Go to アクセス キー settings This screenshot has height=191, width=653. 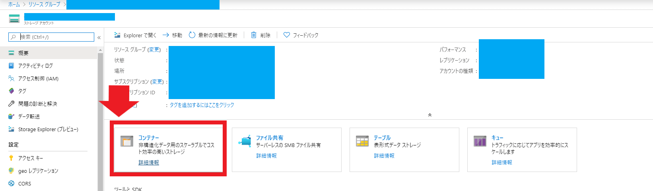31,158
